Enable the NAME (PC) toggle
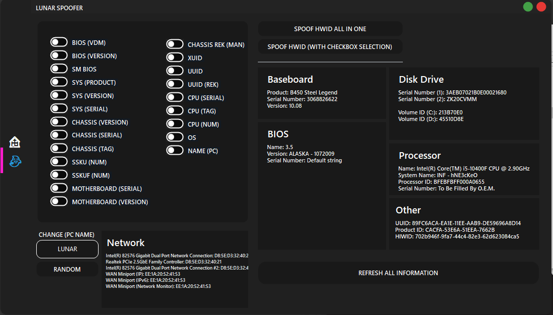 175,150
